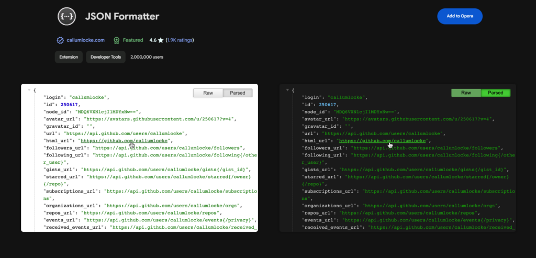
Task: Open the 1.9K ratings link
Action: 180,40
